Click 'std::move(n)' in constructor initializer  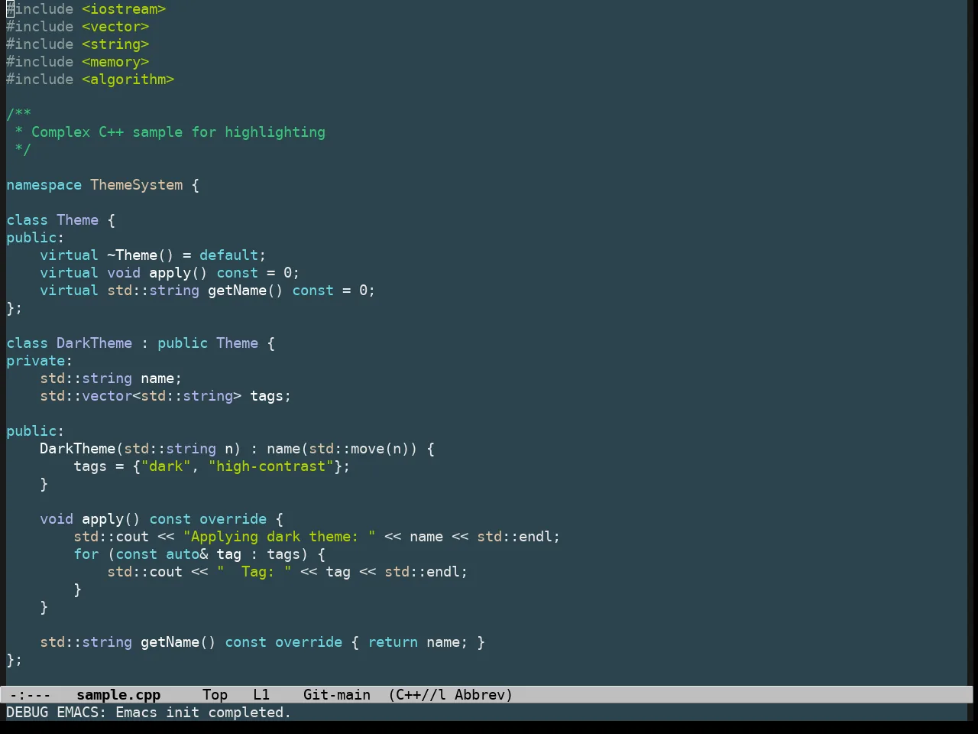point(359,449)
